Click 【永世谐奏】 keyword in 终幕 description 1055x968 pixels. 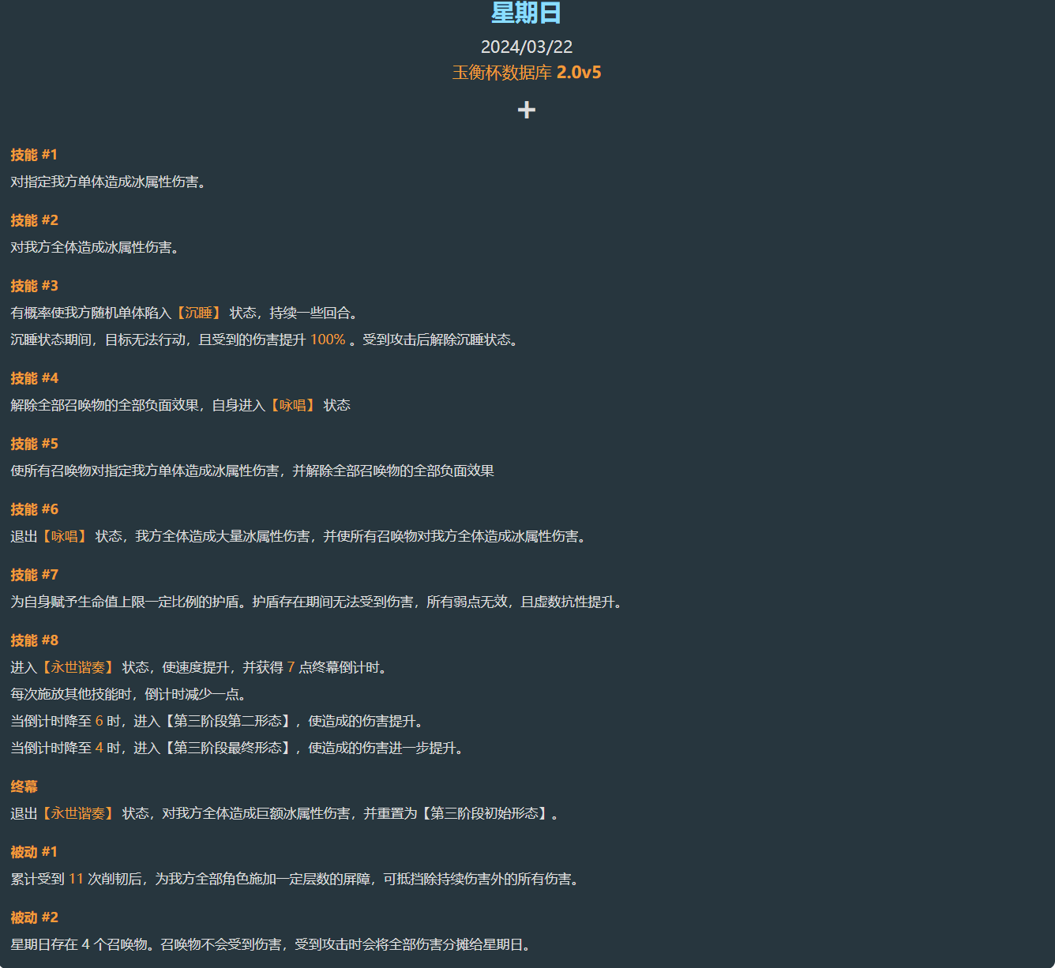point(78,813)
